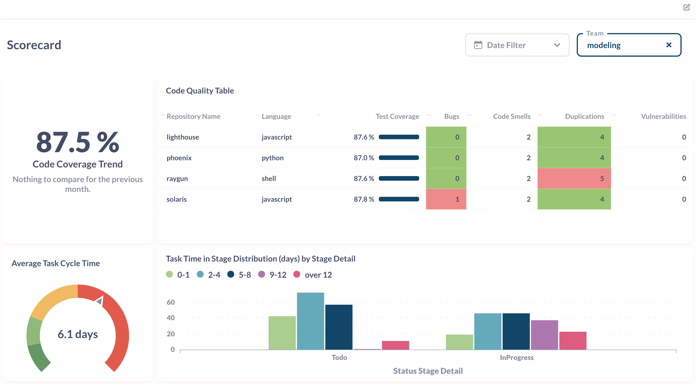Click the gauge needle on cycle time

point(100,301)
